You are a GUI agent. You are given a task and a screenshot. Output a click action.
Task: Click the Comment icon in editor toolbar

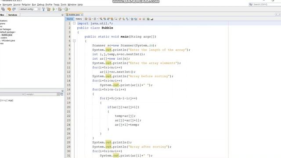click(x=148, y=19)
